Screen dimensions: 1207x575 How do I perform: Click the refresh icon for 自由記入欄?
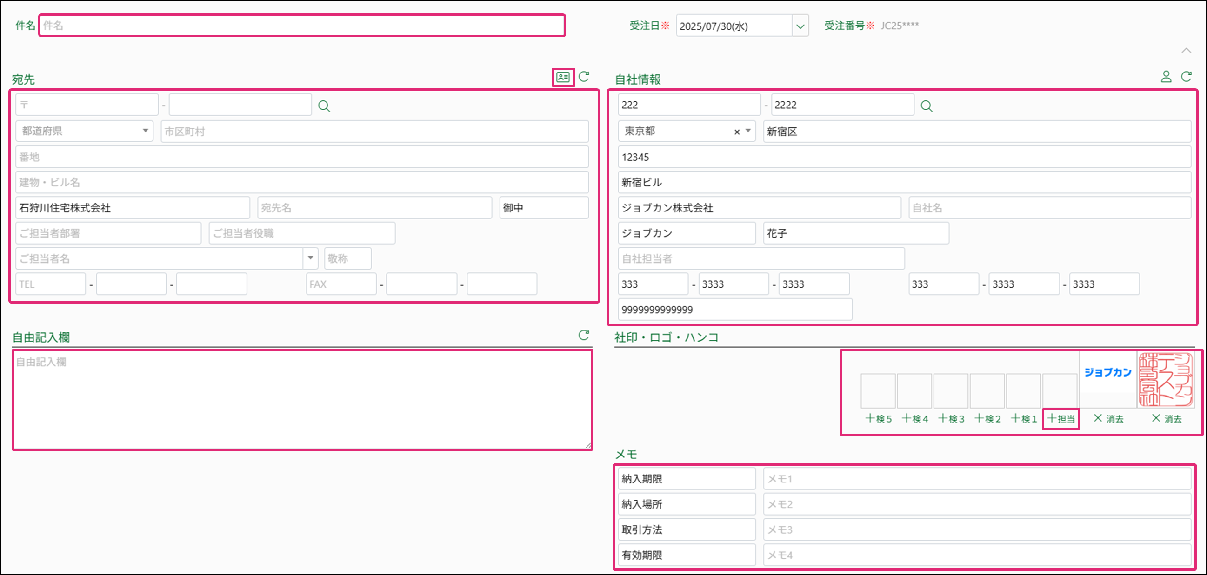pyautogui.click(x=584, y=335)
